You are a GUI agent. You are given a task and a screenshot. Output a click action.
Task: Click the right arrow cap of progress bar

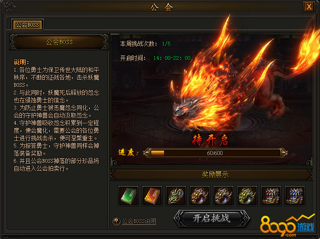(x=284, y=153)
